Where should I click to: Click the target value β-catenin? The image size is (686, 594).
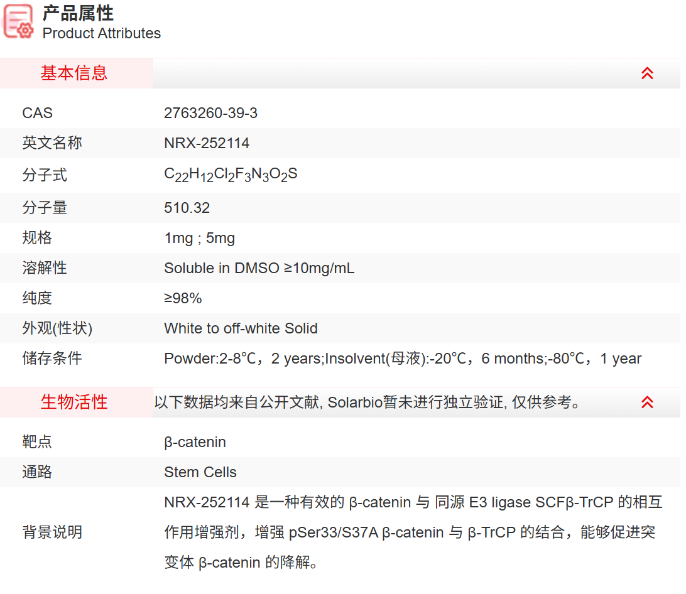point(195,442)
